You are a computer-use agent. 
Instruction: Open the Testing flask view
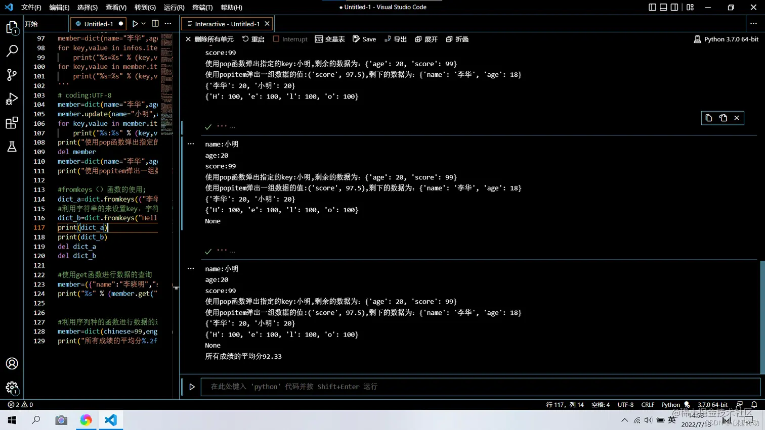click(x=12, y=147)
